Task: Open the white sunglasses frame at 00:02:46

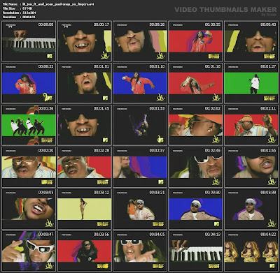Action: tap(195, 167)
